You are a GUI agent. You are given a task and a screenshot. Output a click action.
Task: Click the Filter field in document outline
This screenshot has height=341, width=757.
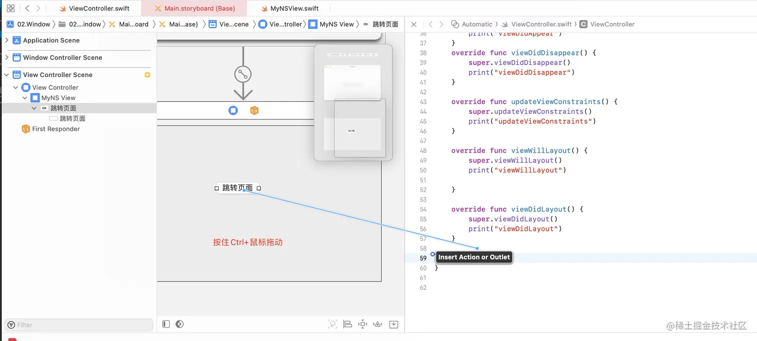coord(79,325)
